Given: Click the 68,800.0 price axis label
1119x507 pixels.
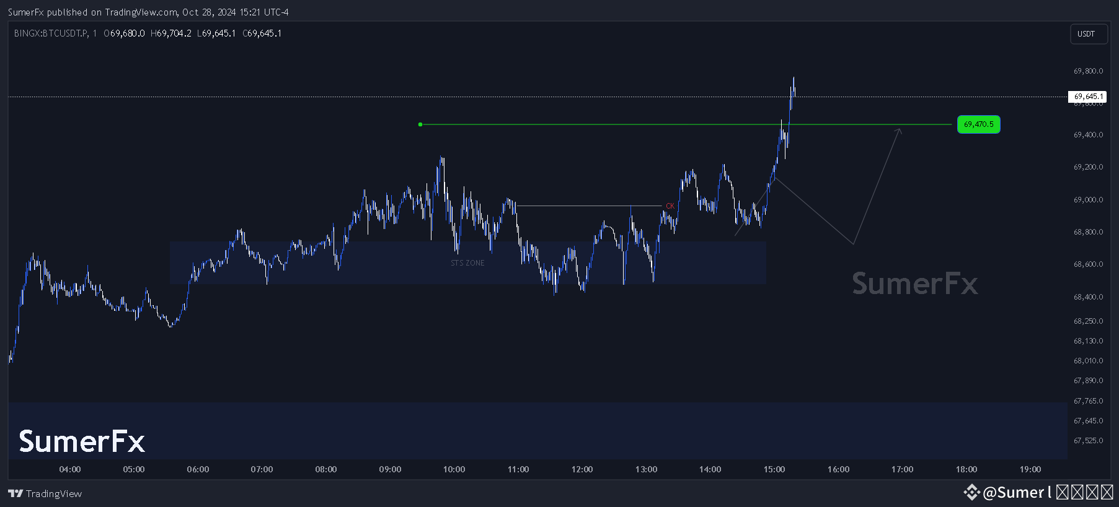Looking at the screenshot, I should (x=1088, y=232).
